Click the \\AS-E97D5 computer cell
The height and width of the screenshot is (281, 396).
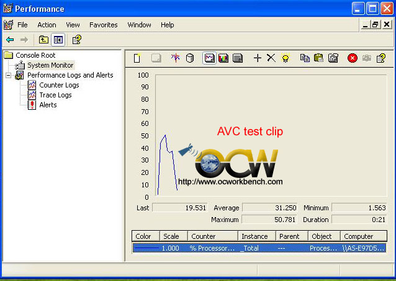(364, 248)
